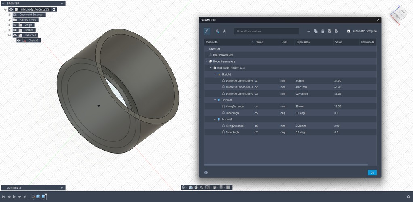Select the Pan hand tool
The height and width of the screenshot is (202, 413).
196,187
